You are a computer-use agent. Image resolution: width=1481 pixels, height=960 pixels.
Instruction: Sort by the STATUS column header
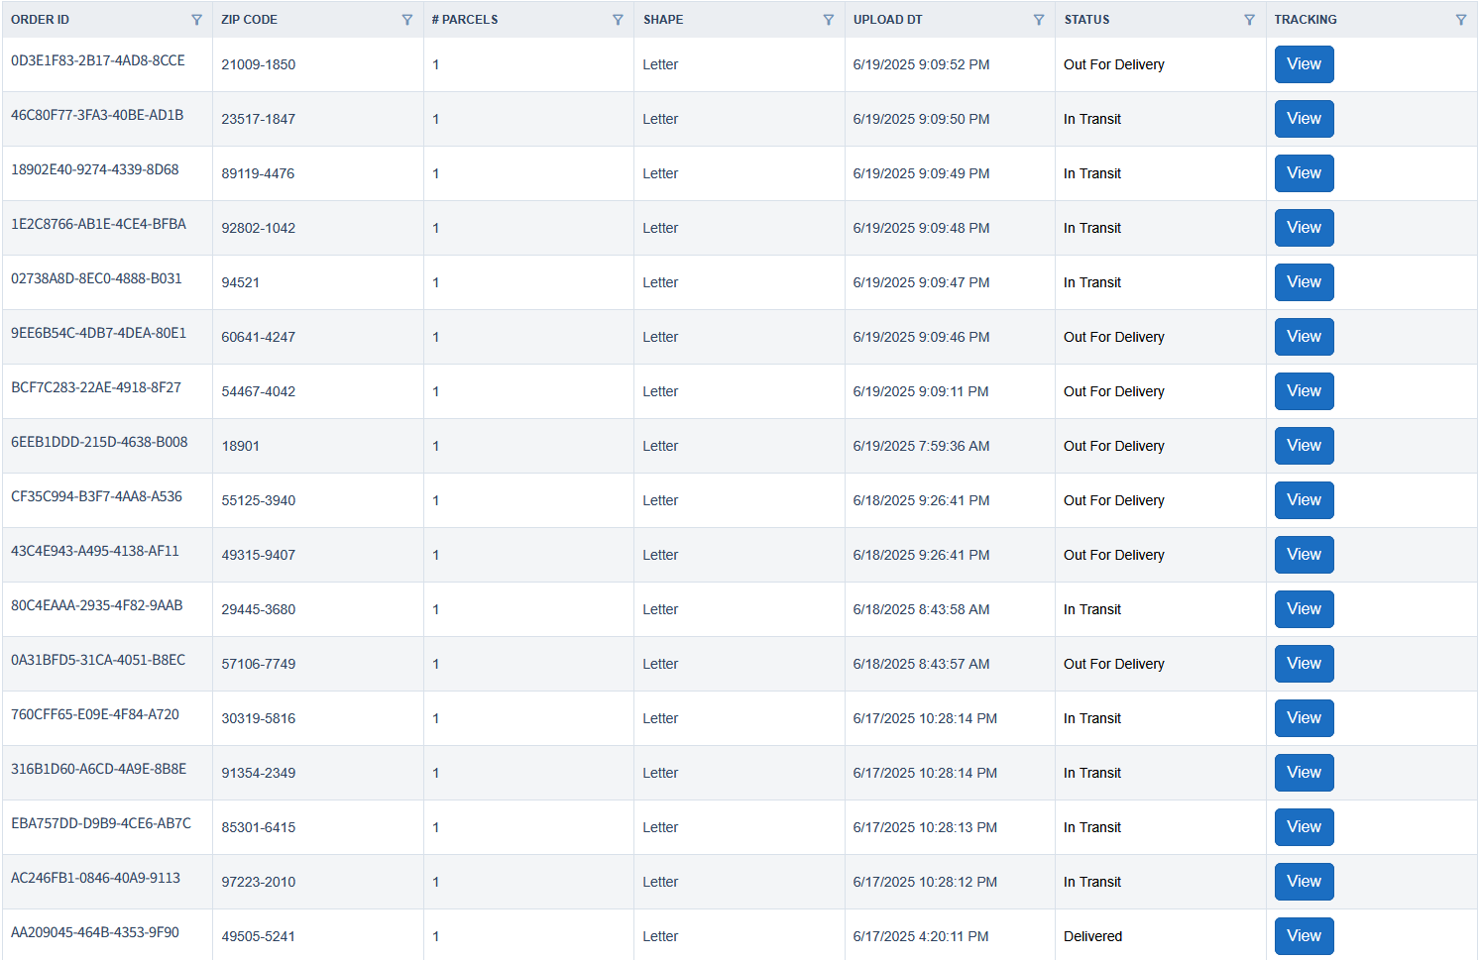[x=1087, y=20]
